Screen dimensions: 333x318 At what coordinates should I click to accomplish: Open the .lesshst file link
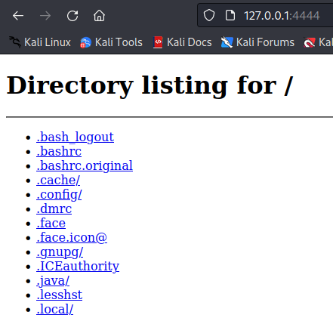tap(60, 295)
